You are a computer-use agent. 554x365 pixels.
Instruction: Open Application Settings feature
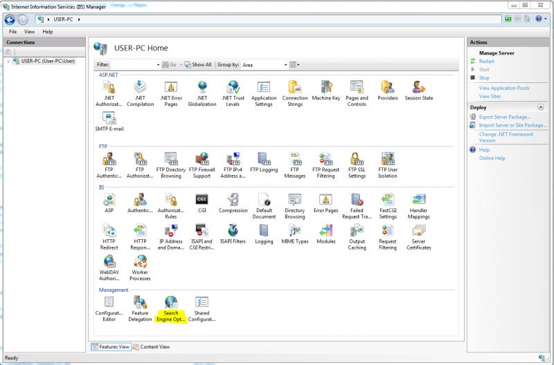(264, 93)
